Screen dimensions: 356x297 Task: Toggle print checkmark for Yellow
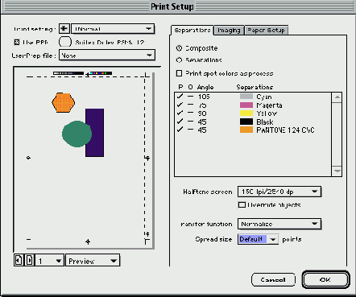coord(180,113)
